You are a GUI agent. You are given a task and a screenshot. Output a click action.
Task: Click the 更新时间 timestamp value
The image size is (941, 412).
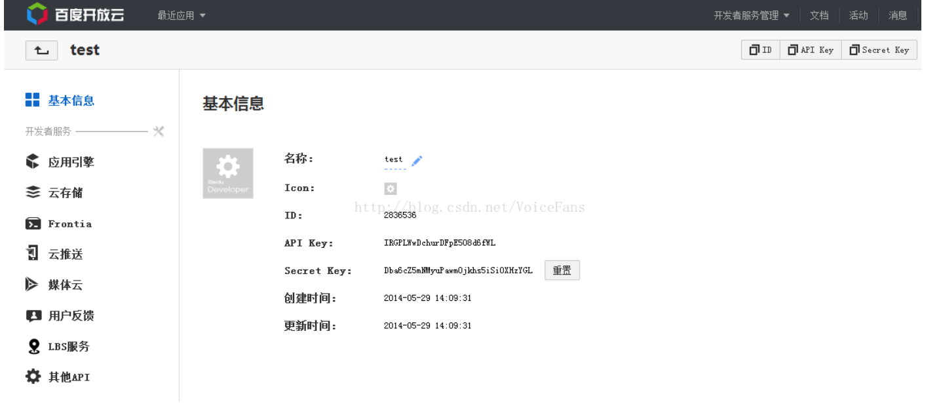pyautogui.click(x=427, y=326)
